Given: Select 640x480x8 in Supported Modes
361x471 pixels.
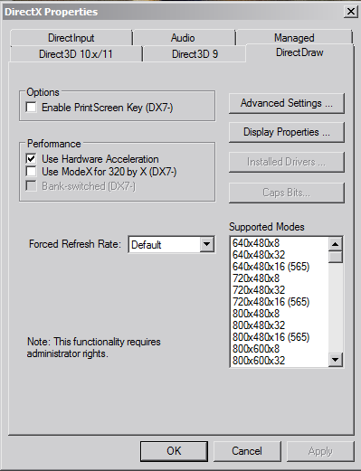Looking at the screenshot, I should coord(280,243).
